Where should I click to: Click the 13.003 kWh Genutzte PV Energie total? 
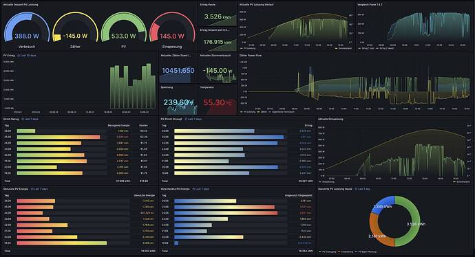149,251
